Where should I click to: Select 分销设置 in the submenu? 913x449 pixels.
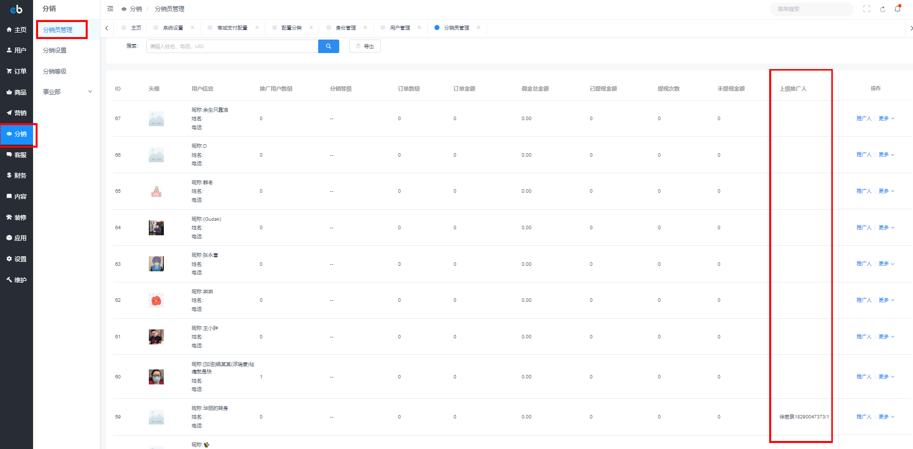(x=55, y=51)
